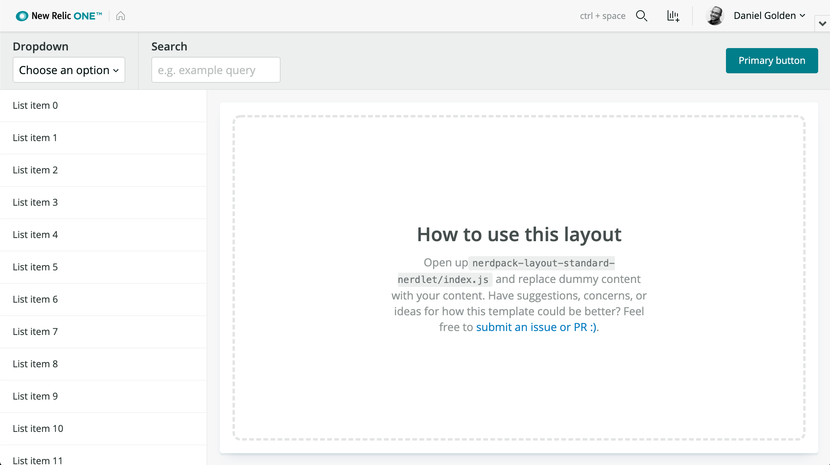Click the ctrl + space shortcut hint
Viewport: 830px width, 465px height.
point(602,16)
